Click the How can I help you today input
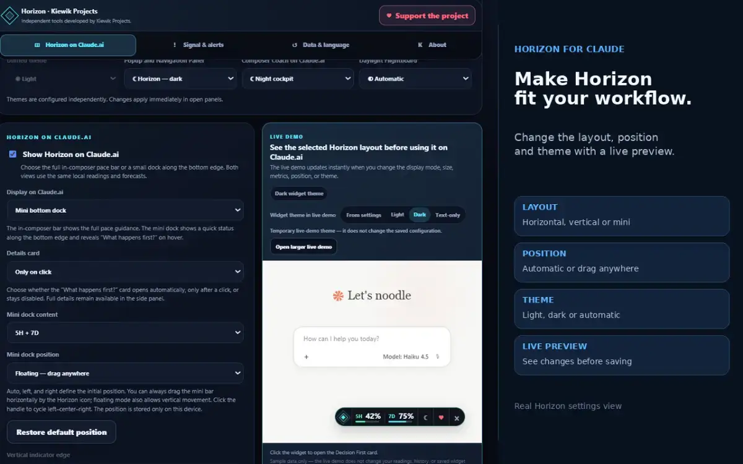 tap(341, 338)
